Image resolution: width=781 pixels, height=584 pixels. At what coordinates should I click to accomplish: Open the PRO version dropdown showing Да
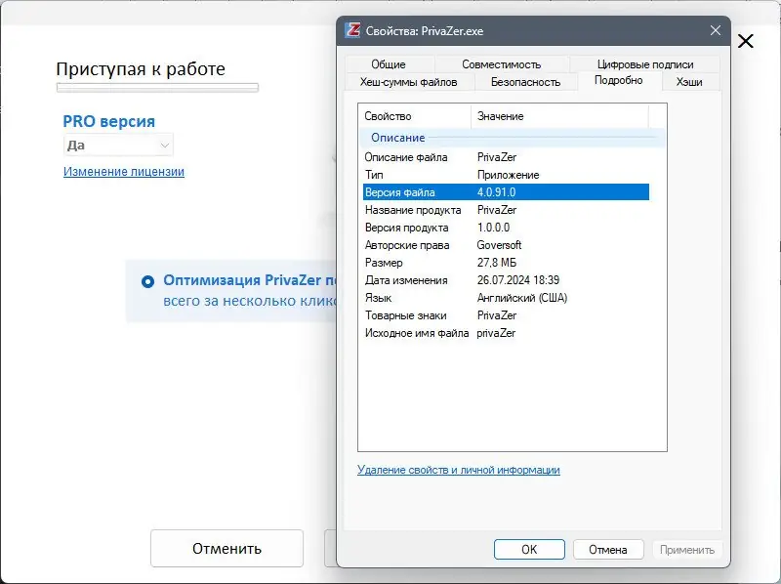point(118,145)
